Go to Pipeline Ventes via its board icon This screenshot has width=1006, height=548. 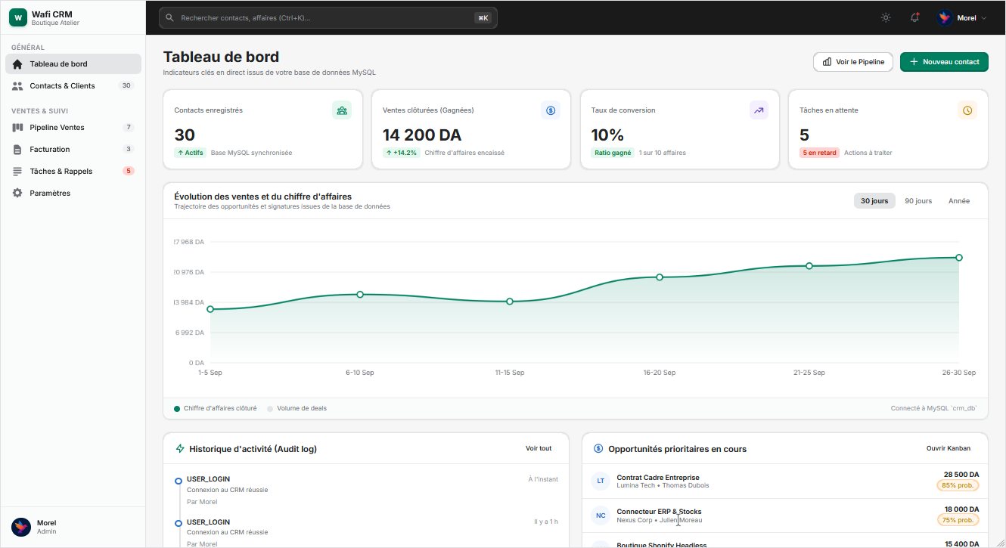pos(17,128)
